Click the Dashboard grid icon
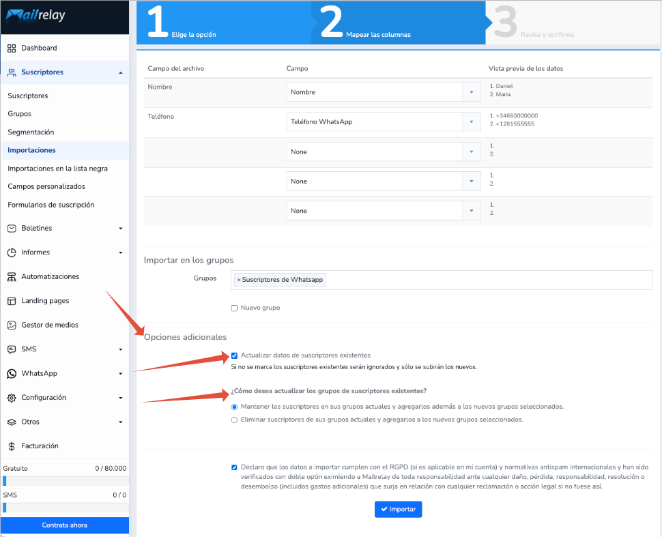 12,48
